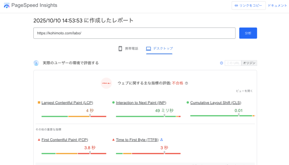
Task: Open the info tooltip next to 不合格
Action: 187,83
